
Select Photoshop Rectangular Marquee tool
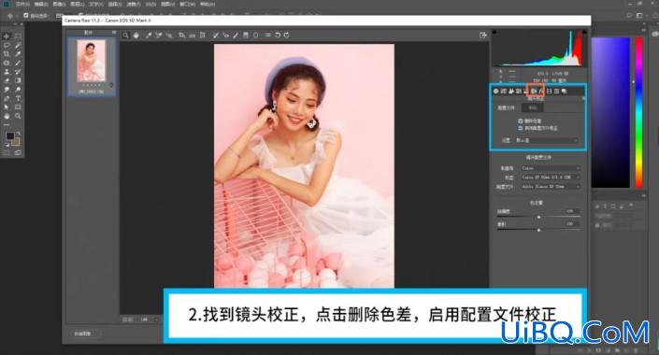click(x=18, y=36)
